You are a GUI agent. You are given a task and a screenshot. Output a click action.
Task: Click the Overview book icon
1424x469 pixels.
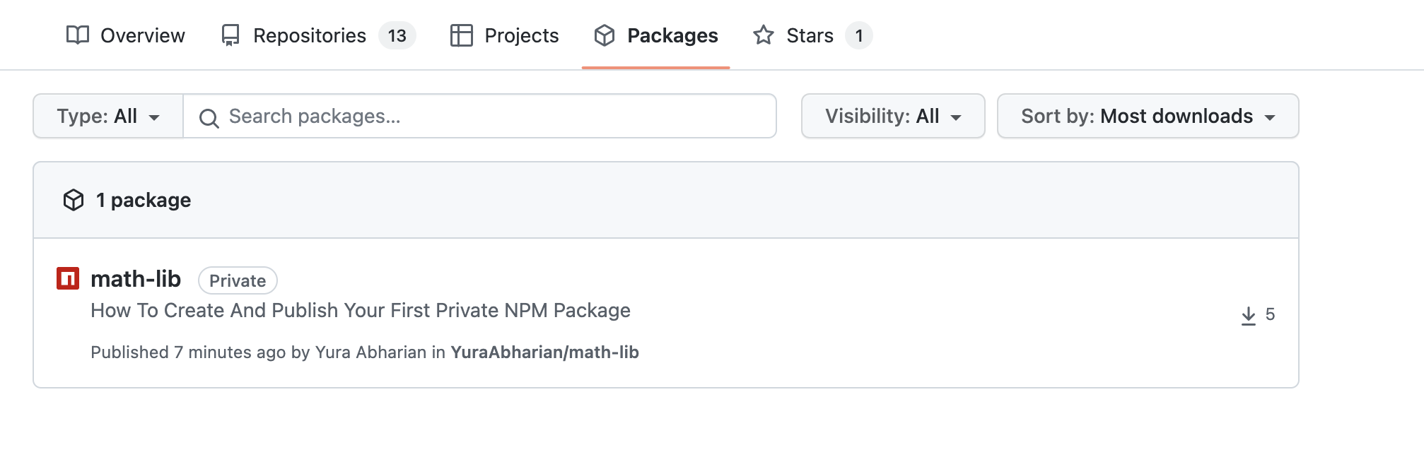(x=77, y=35)
